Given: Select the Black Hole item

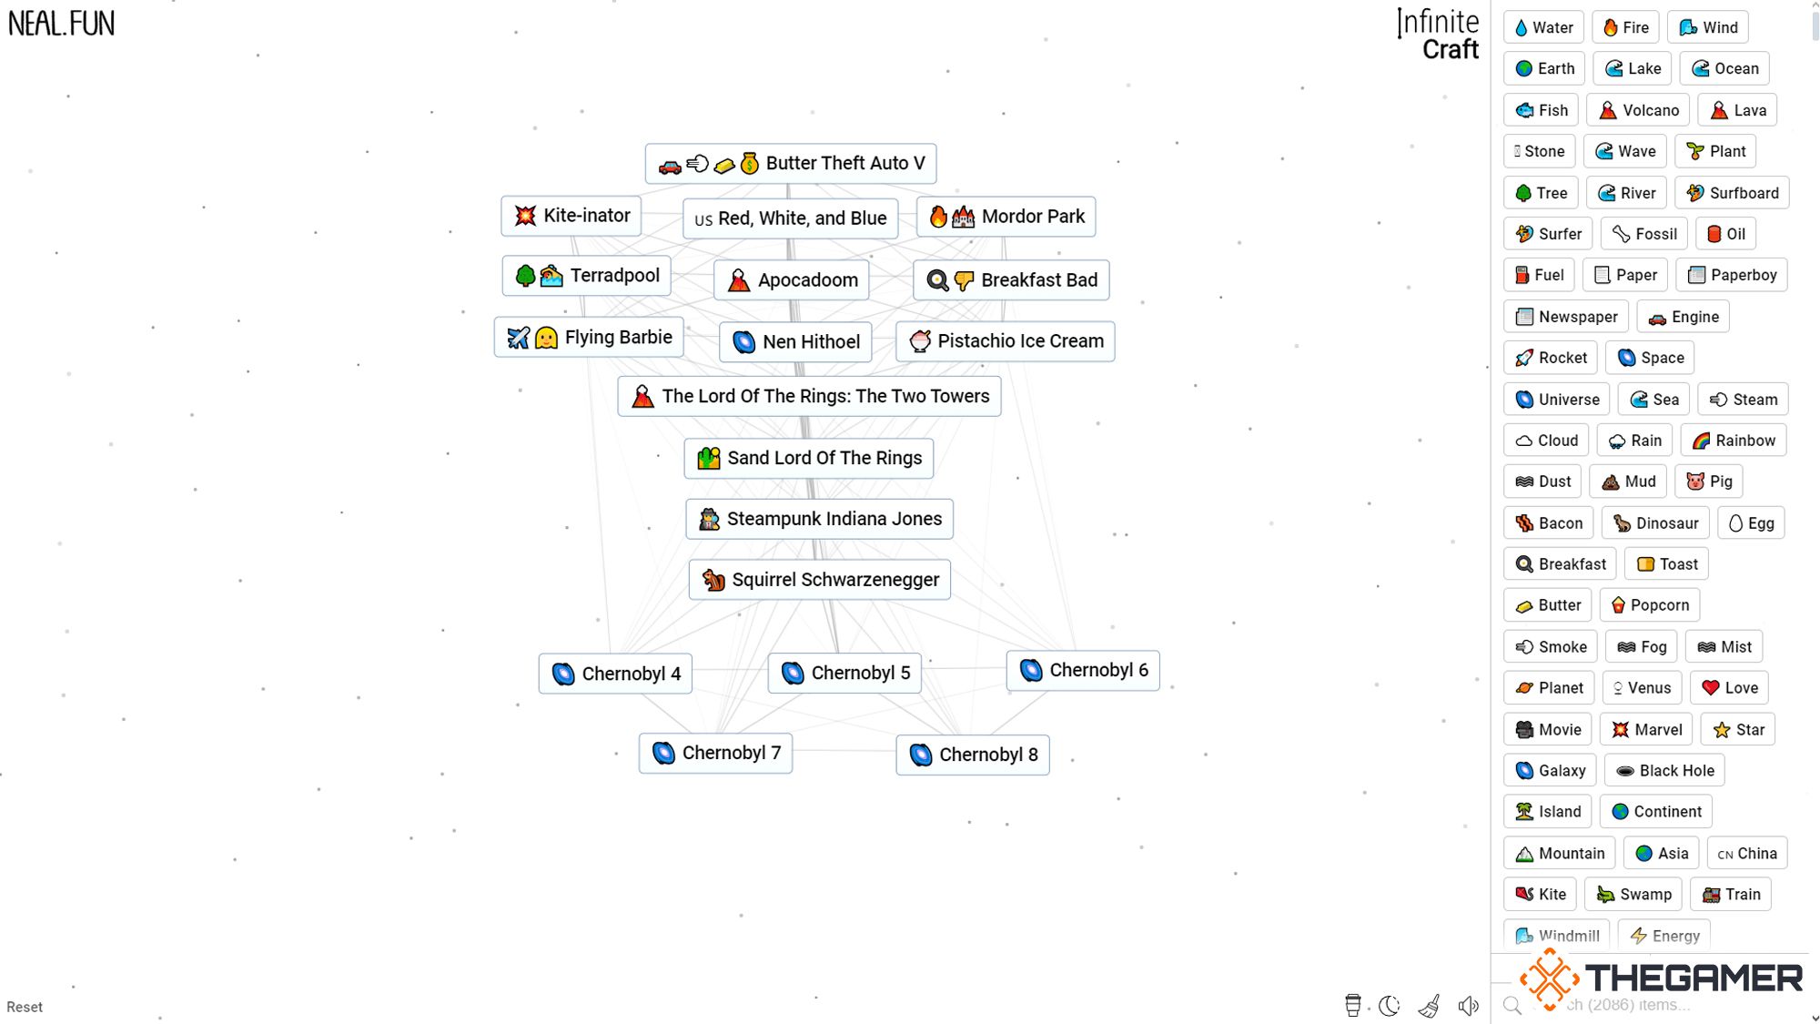Looking at the screenshot, I should pos(1664,771).
